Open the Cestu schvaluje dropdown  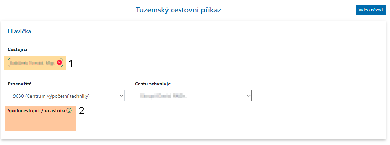pyautogui.click(x=193, y=96)
